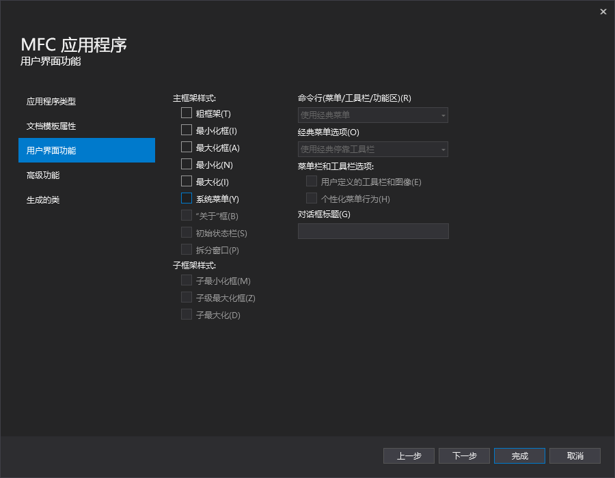
Task: Close the MFC application wizard dialog
Action: [603, 12]
